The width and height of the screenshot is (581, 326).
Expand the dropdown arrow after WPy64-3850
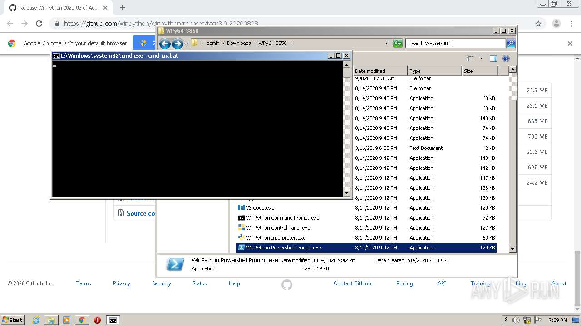tap(290, 43)
